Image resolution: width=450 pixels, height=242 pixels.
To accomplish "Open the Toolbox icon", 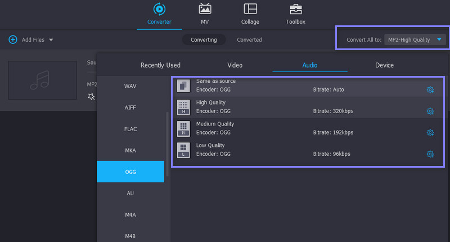I will click(x=295, y=10).
